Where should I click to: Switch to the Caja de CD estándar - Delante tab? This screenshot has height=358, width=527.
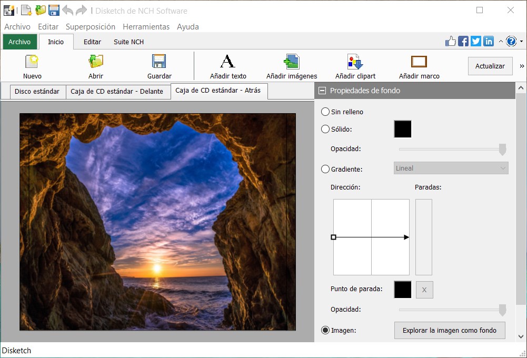tap(118, 91)
